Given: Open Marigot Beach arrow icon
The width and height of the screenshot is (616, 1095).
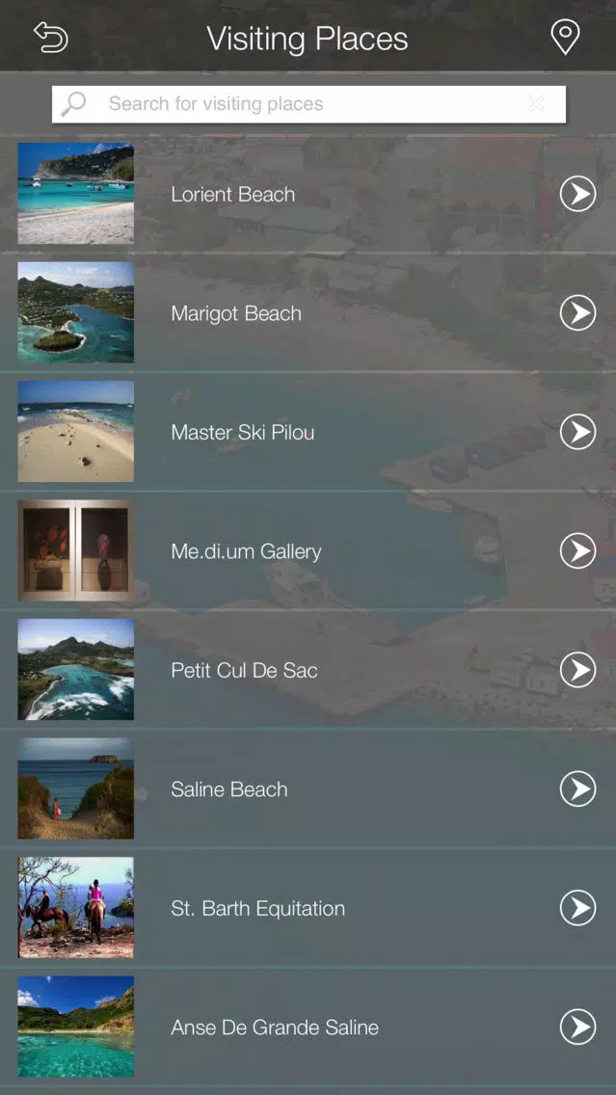Looking at the screenshot, I should (577, 313).
